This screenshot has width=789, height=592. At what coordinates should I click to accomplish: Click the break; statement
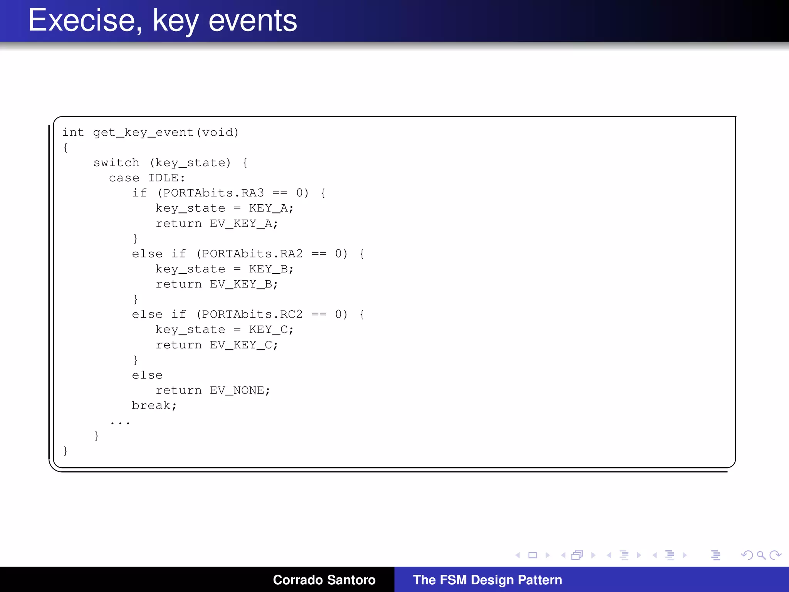[154, 405]
